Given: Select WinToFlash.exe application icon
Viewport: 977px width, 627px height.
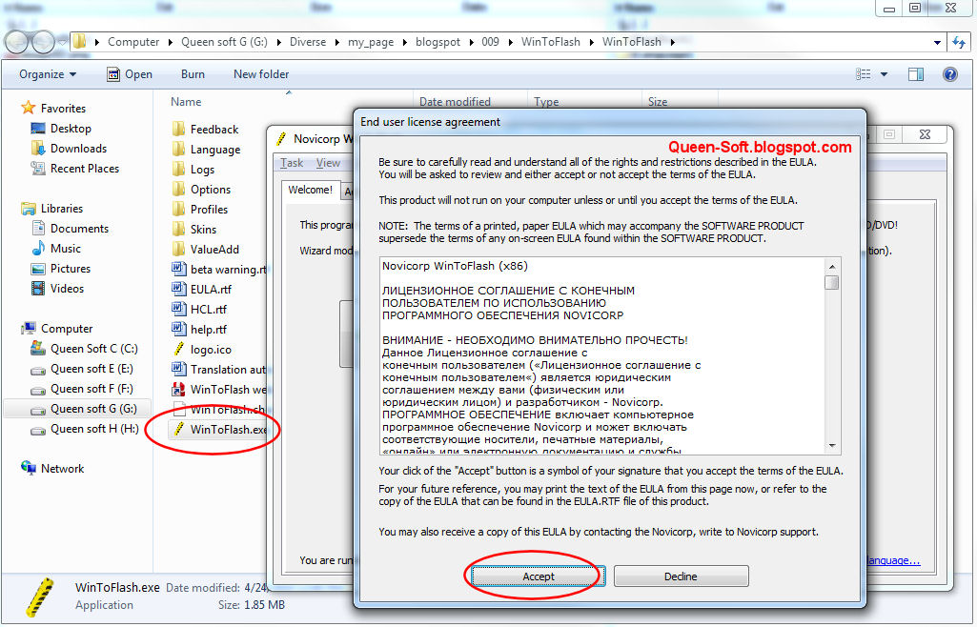Looking at the screenshot, I should coord(179,429).
